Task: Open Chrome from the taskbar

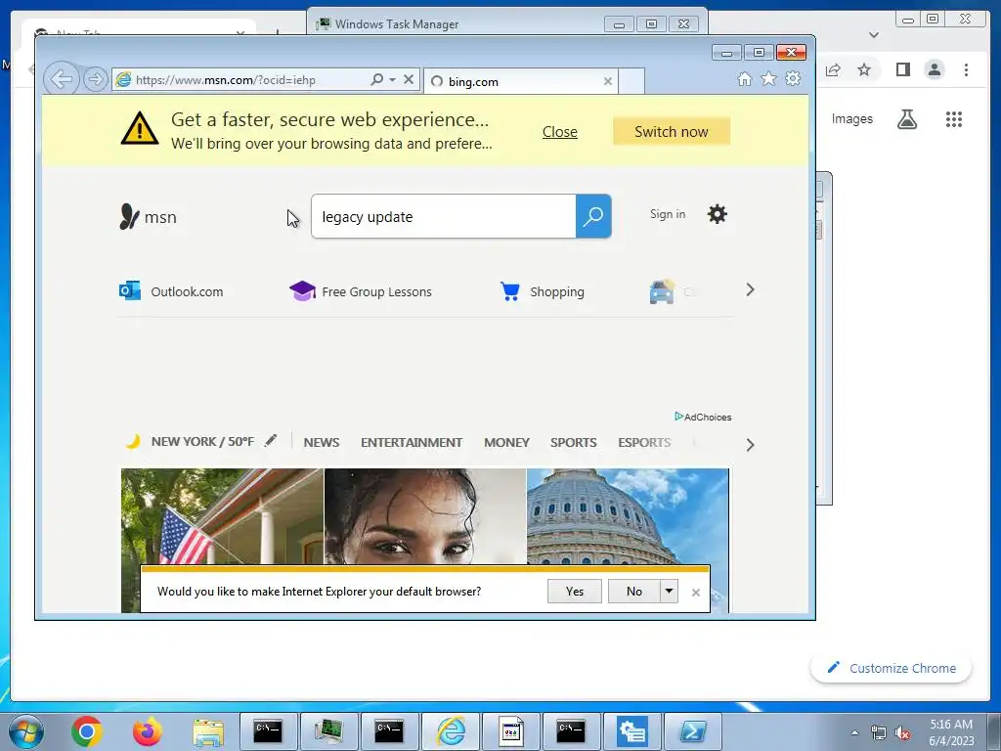Action: point(87,731)
